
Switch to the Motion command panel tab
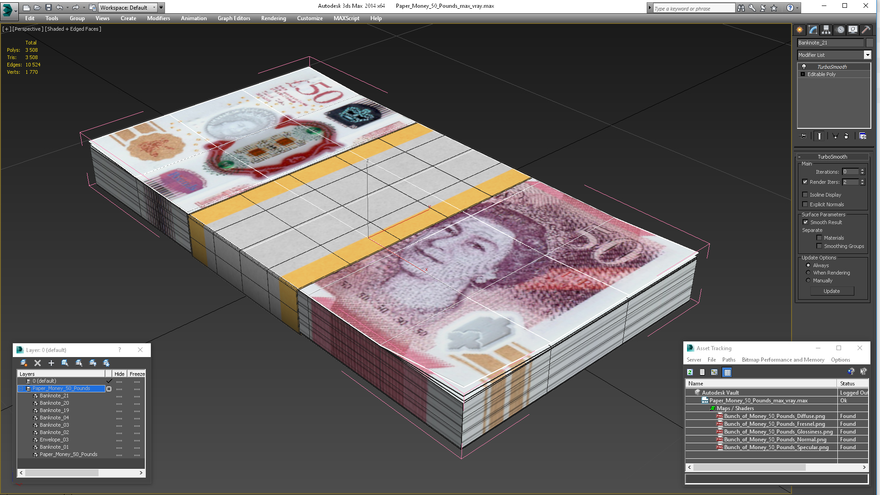[840, 30]
